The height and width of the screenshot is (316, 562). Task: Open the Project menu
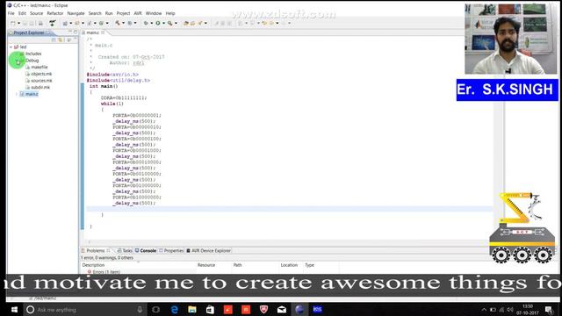pos(123,13)
